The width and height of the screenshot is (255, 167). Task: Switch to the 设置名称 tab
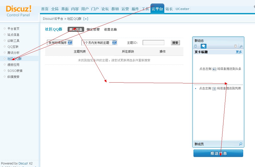point(111,29)
